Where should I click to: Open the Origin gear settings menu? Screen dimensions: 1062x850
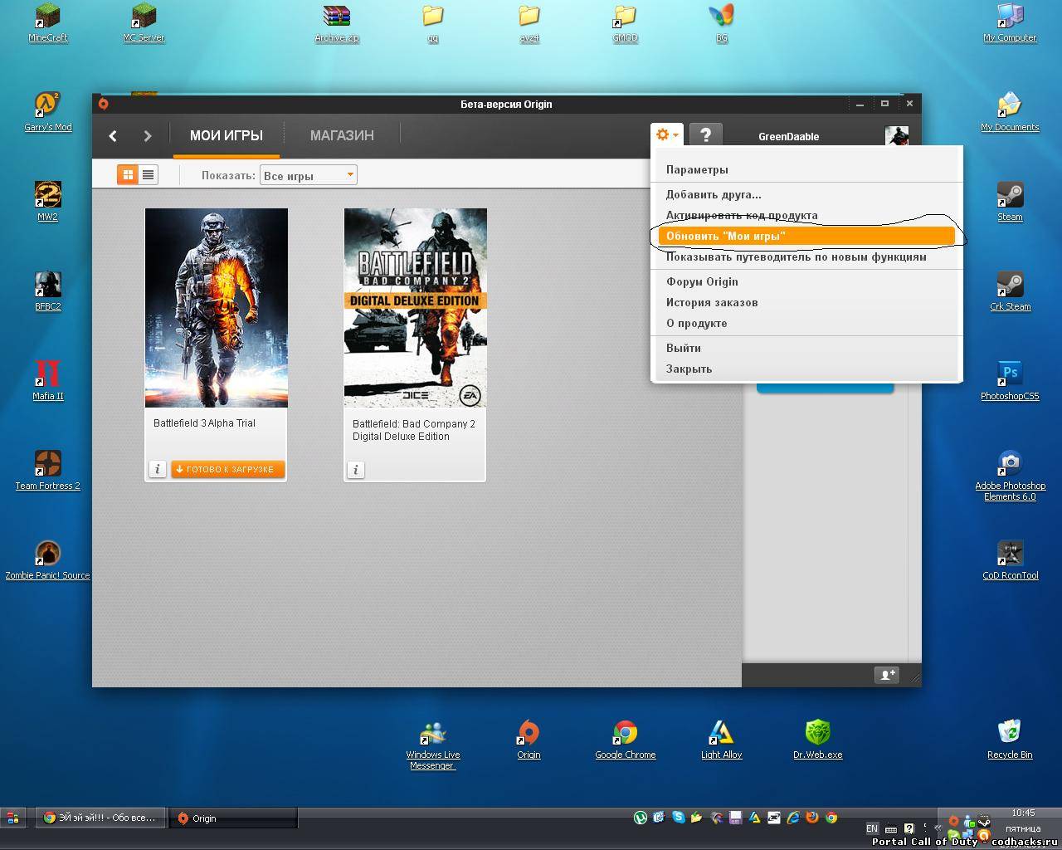point(666,134)
